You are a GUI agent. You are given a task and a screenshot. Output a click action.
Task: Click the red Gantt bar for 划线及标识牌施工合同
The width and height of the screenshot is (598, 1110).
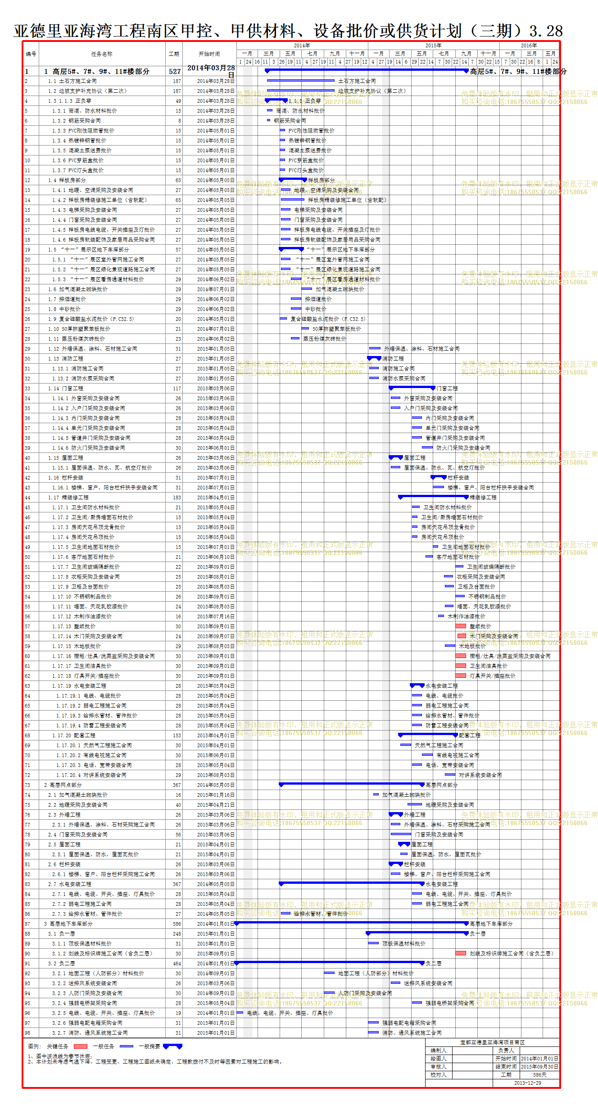tap(461, 953)
